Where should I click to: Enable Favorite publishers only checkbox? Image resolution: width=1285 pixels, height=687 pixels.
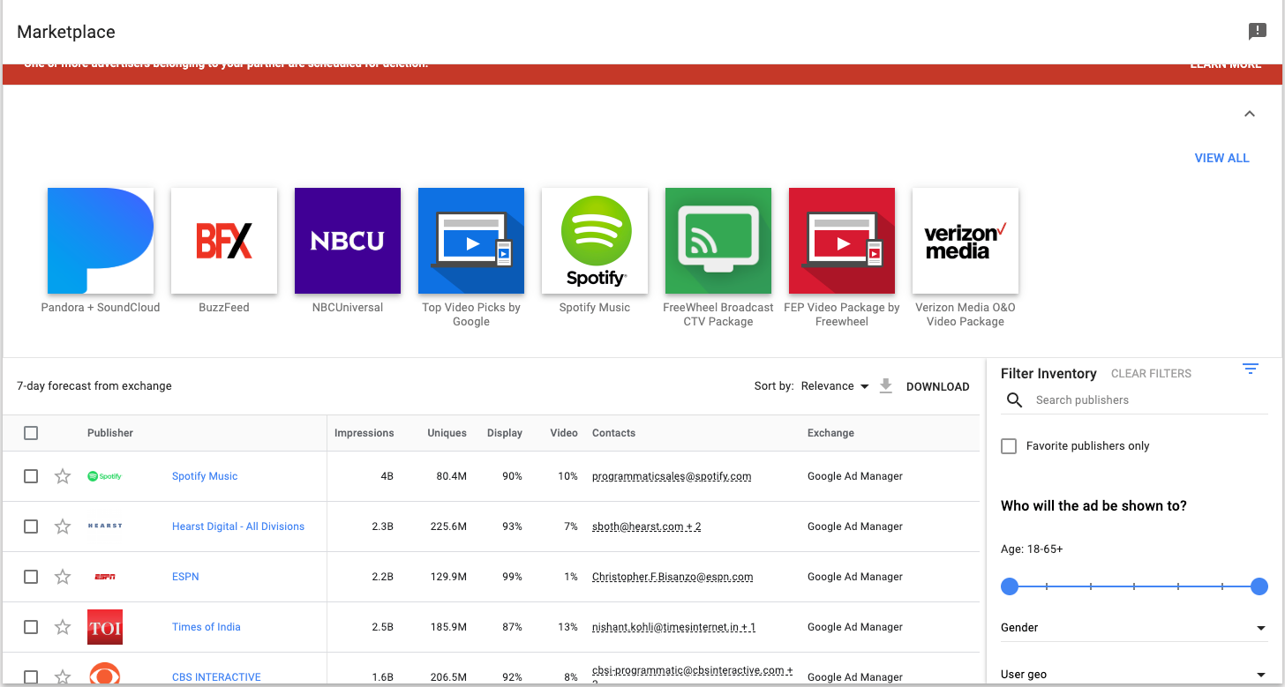[x=1009, y=446]
